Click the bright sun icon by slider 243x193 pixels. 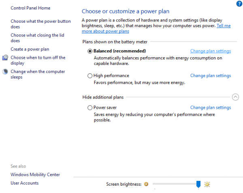click(207, 184)
